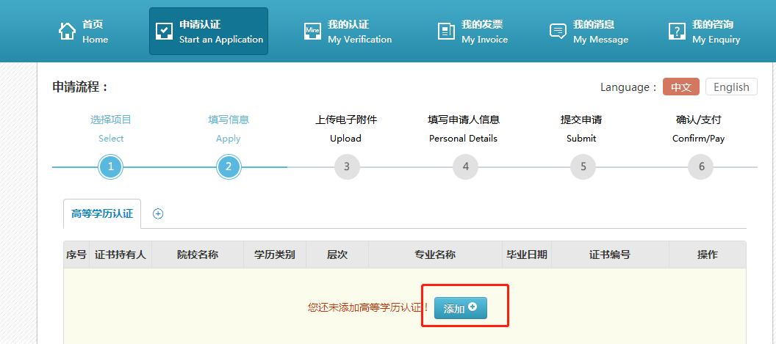Image resolution: width=776 pixels, height=344 pixels.
Task: Click the Home house icon
Action: click(67, 31)
